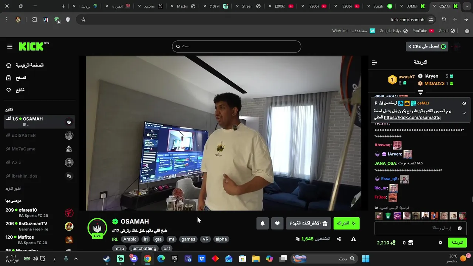Open the kick.com/osama3tq link
Image resolution: width=473 pixels, height=266 pixels.
412,117
